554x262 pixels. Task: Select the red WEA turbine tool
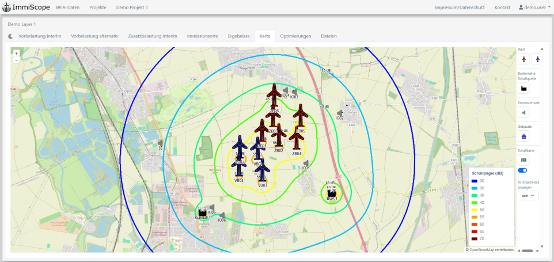pyautogui.click(x=523, y=59)
